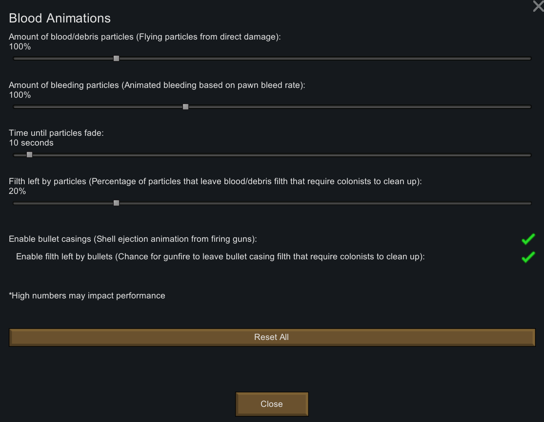Image resolution: width=544 pixels, height=422 pixels.
Task: Click middle of time until fade track
Action: 272,155
